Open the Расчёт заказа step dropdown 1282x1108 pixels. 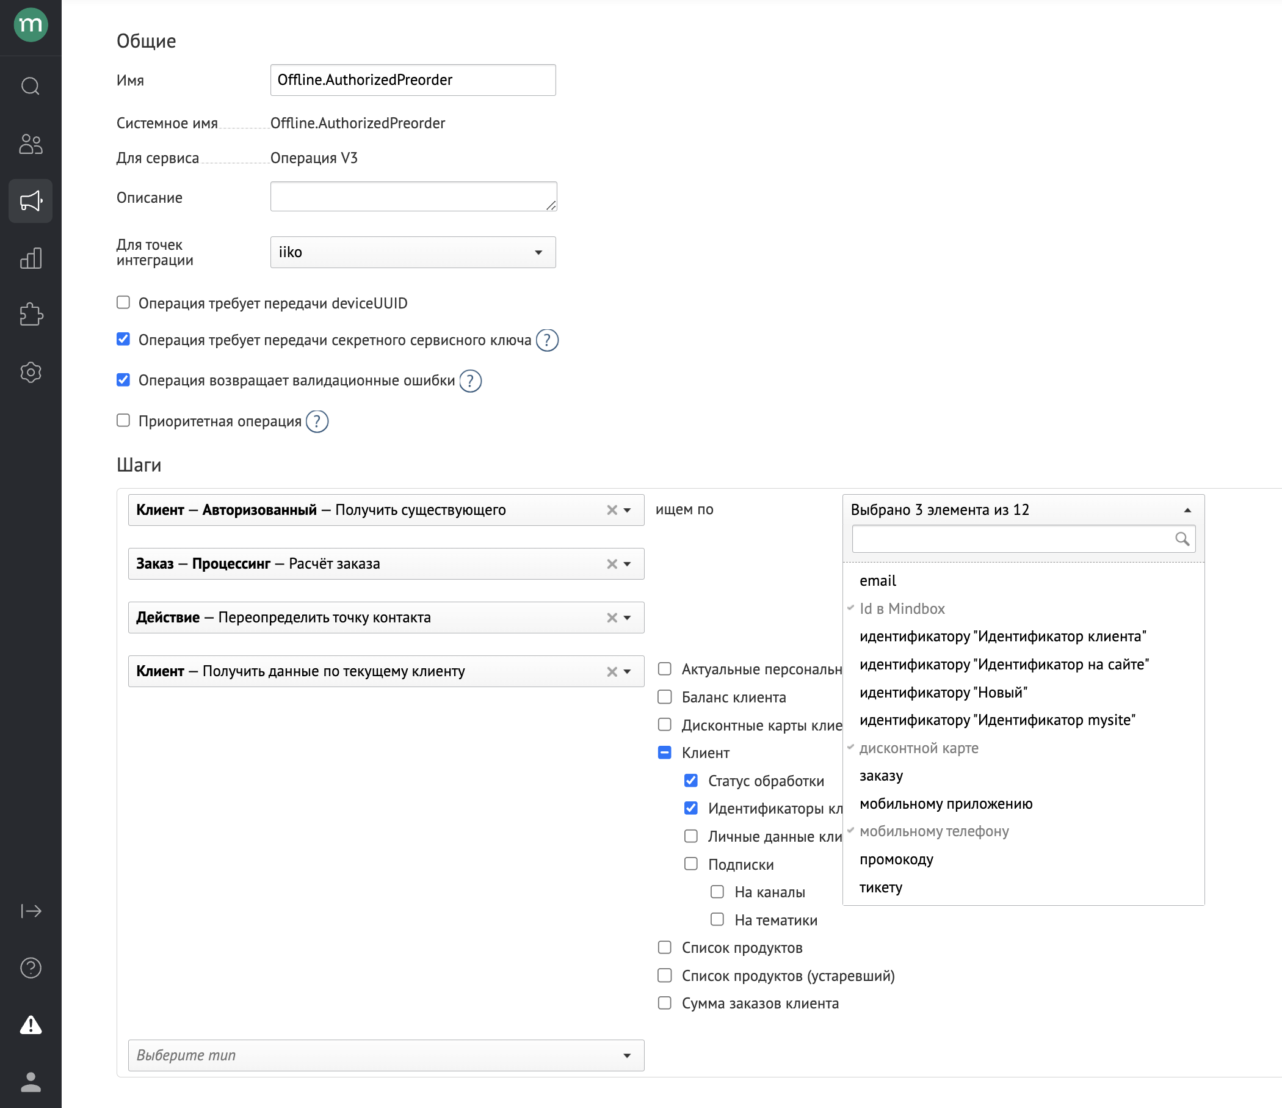(628, 564)
